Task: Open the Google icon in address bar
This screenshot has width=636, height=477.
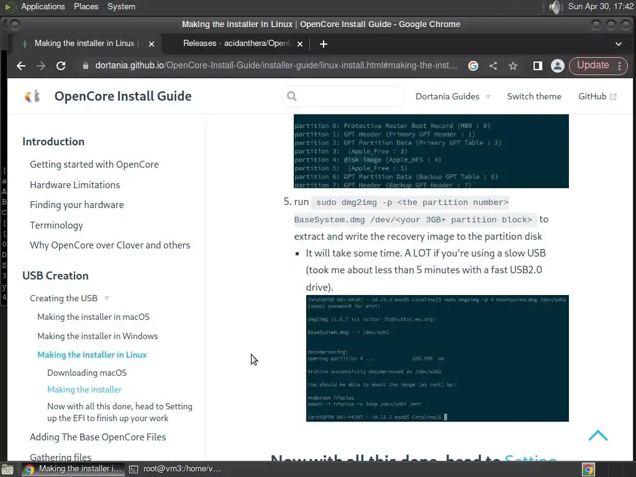Action: [473, 66]
